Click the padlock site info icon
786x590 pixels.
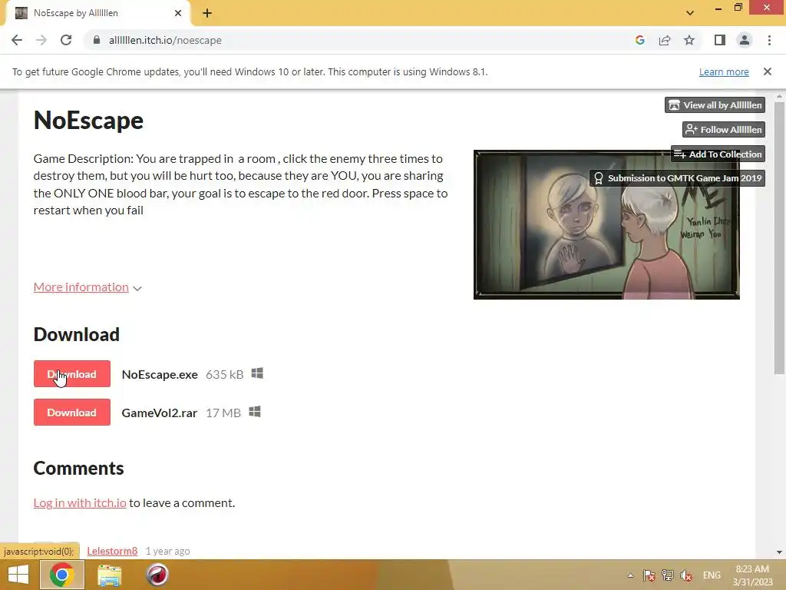tap(97, 40)
